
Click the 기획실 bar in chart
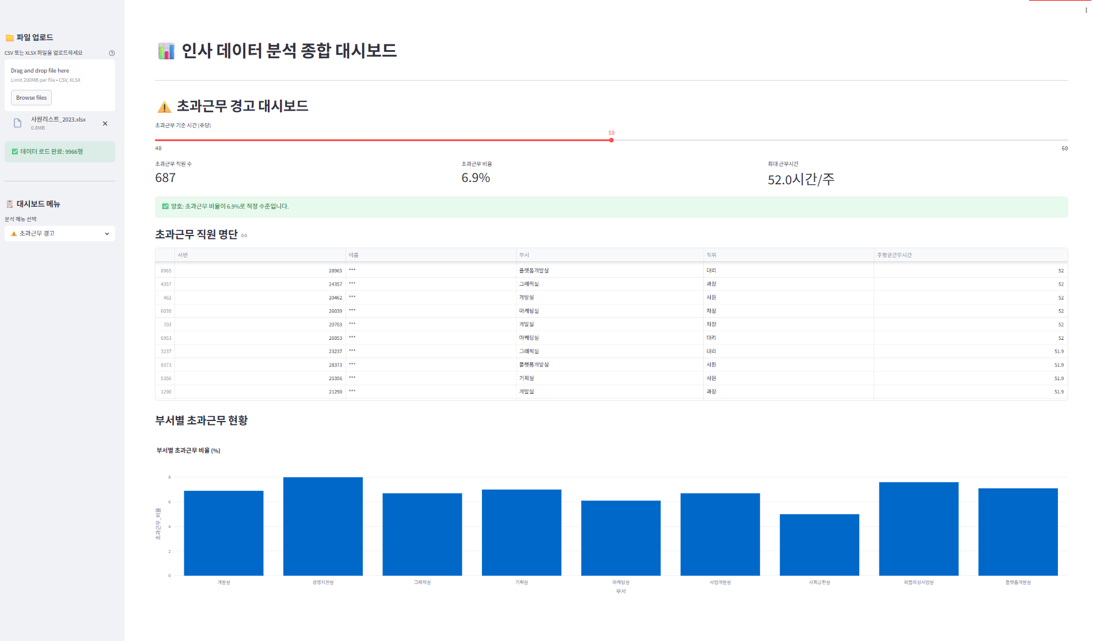pos(522,533)
